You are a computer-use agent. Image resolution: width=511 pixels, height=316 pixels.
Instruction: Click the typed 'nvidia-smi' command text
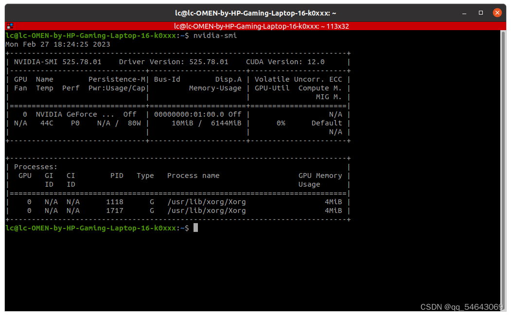(215, 35)
